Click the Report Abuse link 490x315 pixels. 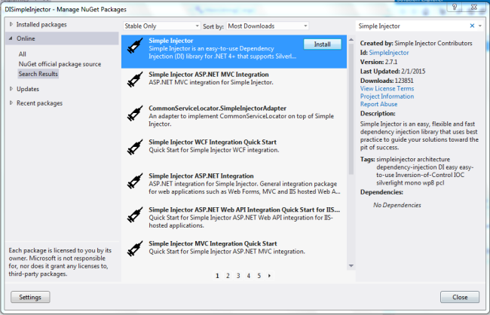378,104
